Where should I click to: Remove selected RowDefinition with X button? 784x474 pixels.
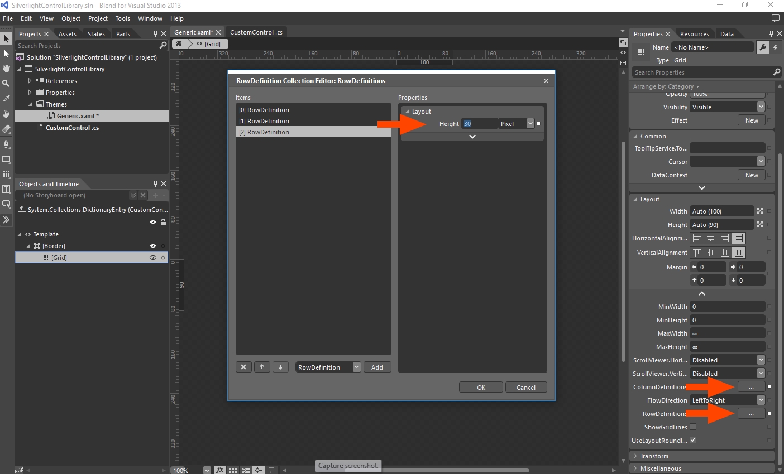[243, 367]
